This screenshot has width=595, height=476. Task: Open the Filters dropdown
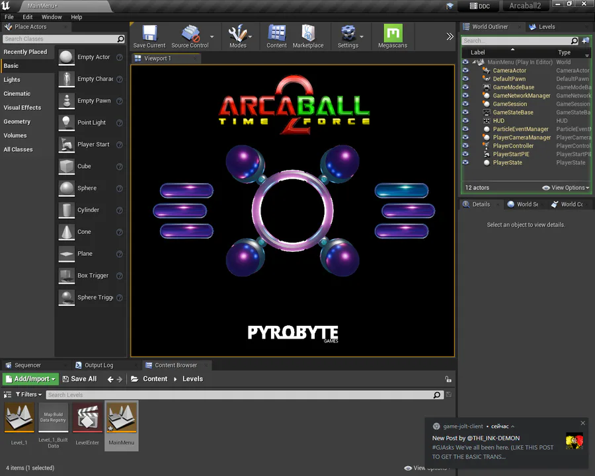tap(28, 395)
